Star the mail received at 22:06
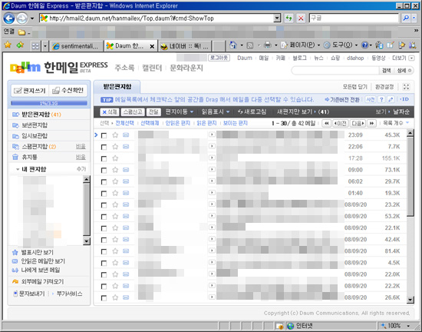422x332 pixels. click(x=115, y=147)
